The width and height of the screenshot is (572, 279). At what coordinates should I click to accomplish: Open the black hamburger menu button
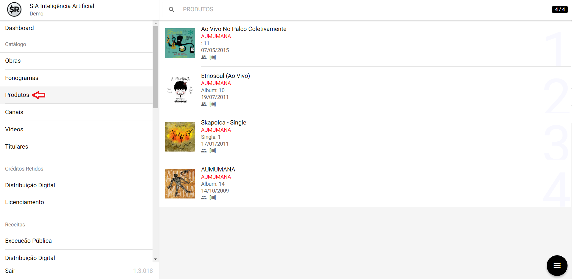tap(557, 265)
